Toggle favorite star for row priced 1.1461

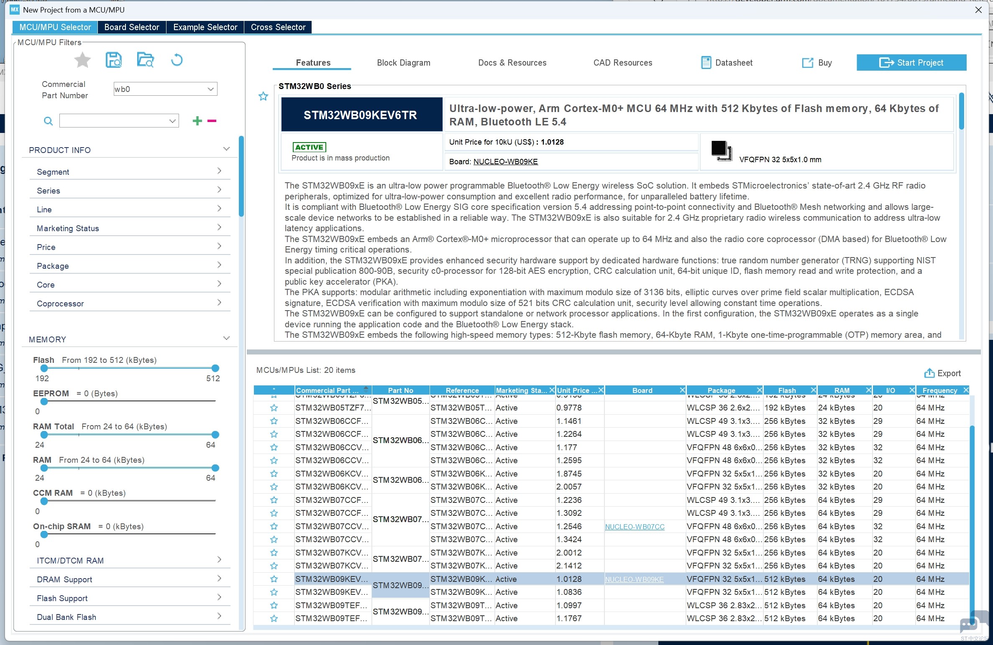274,421
